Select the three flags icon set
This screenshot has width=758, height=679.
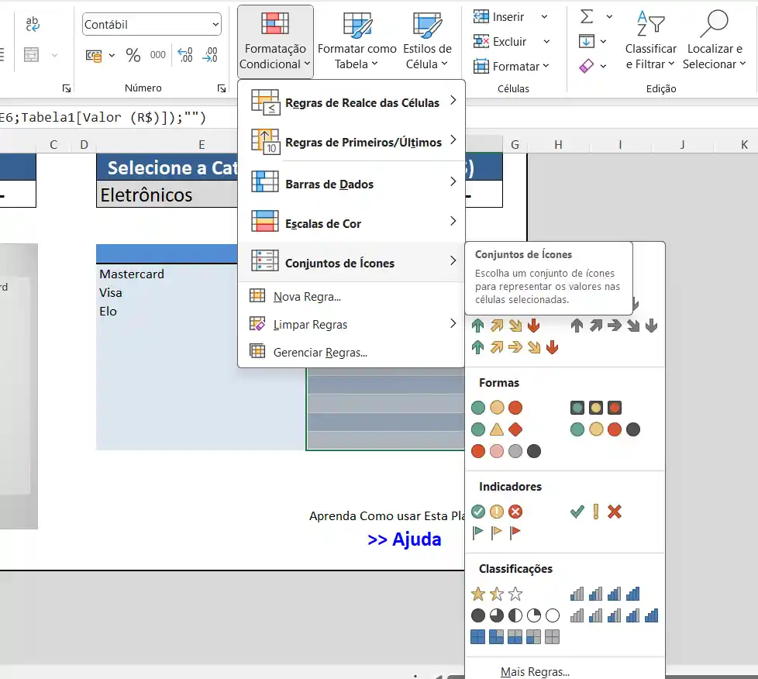pyautogui.click(x=496, y=533)
